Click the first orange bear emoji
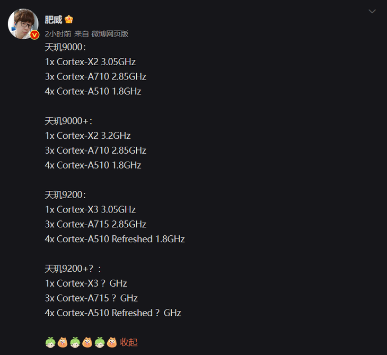 pos(63,342)
